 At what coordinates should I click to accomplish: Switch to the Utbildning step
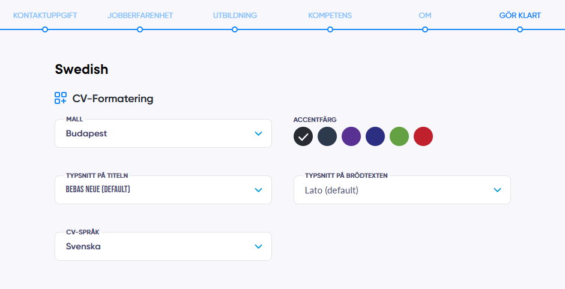tap(235, 16)
